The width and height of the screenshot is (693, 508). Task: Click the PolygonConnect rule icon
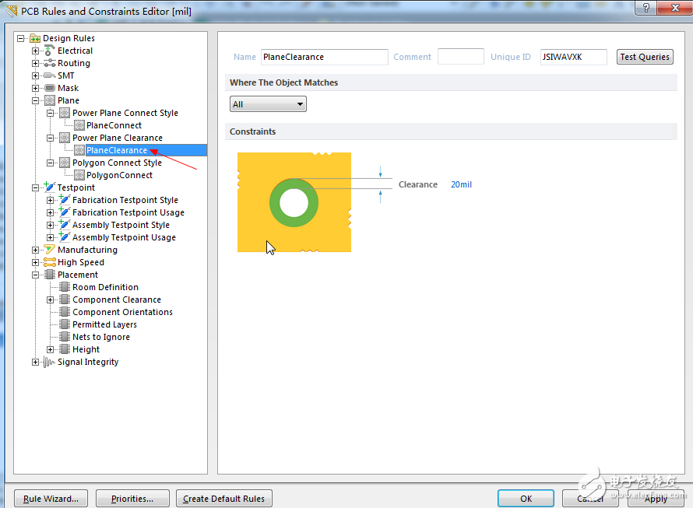79,175
